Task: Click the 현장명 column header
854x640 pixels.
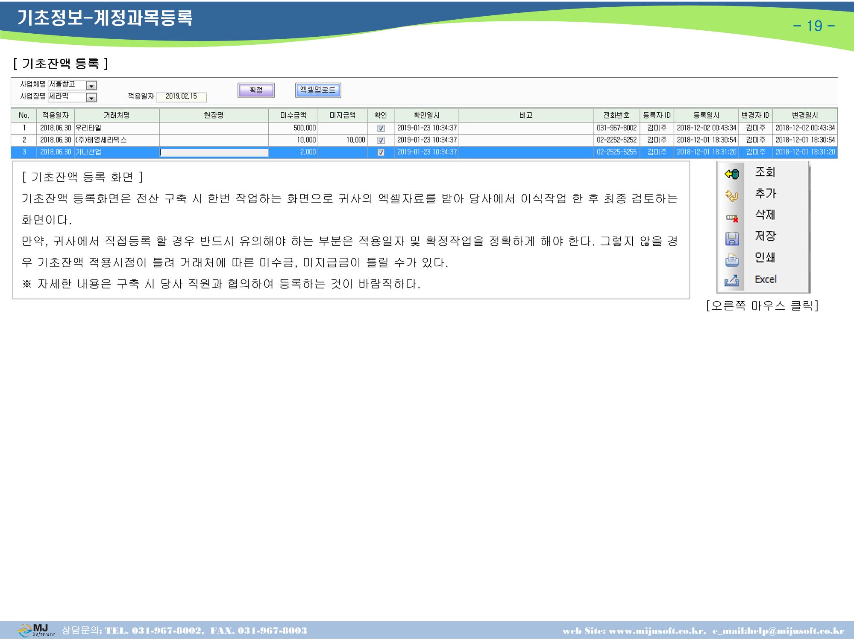Action: pos(214,115)
